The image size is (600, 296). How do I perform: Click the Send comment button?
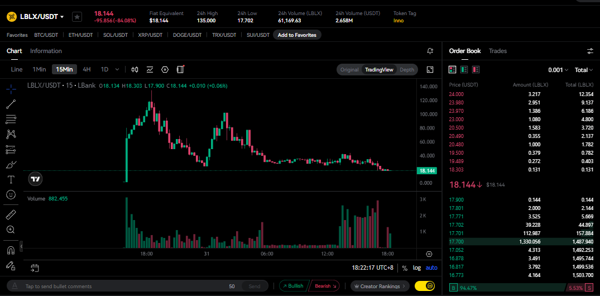(255, 286)
